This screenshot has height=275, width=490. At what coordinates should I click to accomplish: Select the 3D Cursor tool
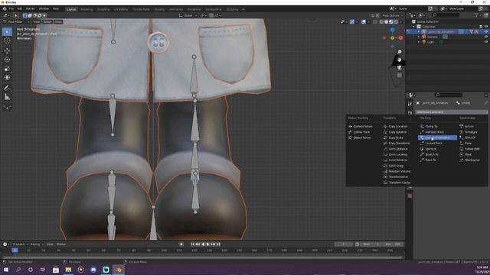pos(7,40)
